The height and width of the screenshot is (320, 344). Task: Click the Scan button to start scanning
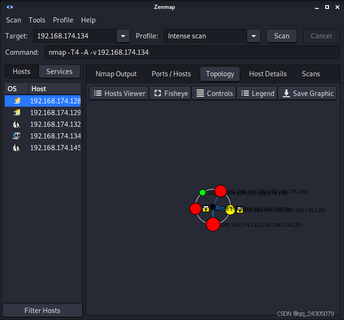[282, 36]
